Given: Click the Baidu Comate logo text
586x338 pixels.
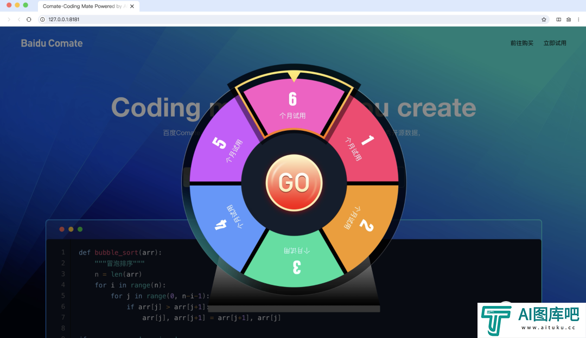Looking at the screenshot, I should point(52,43).
